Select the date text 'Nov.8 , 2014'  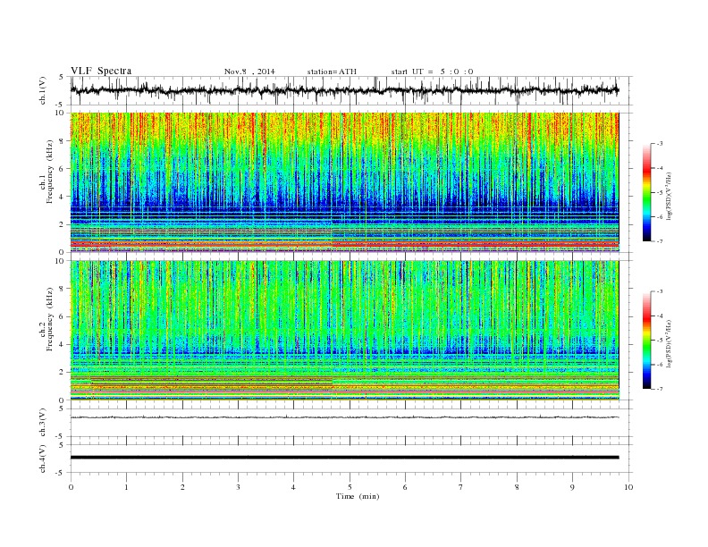[x=249, y=72]
